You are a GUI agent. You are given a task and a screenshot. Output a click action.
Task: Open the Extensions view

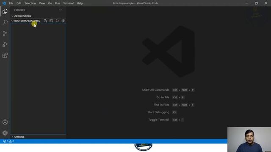(5, 55)
